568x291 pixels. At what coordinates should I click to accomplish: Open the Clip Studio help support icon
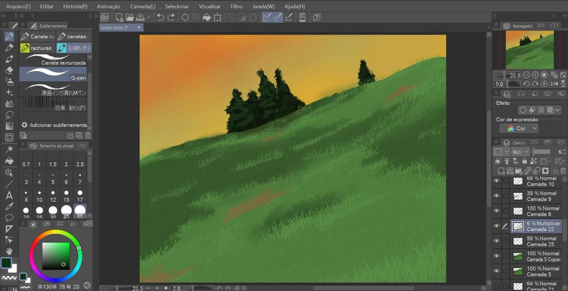[317, 17]
